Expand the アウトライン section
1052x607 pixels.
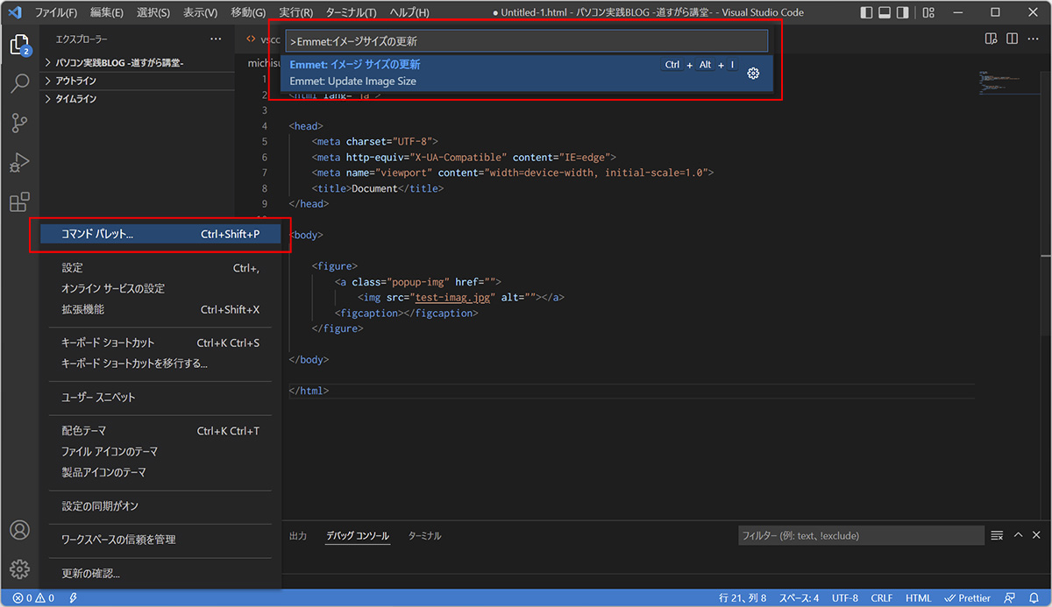point(138,81)
